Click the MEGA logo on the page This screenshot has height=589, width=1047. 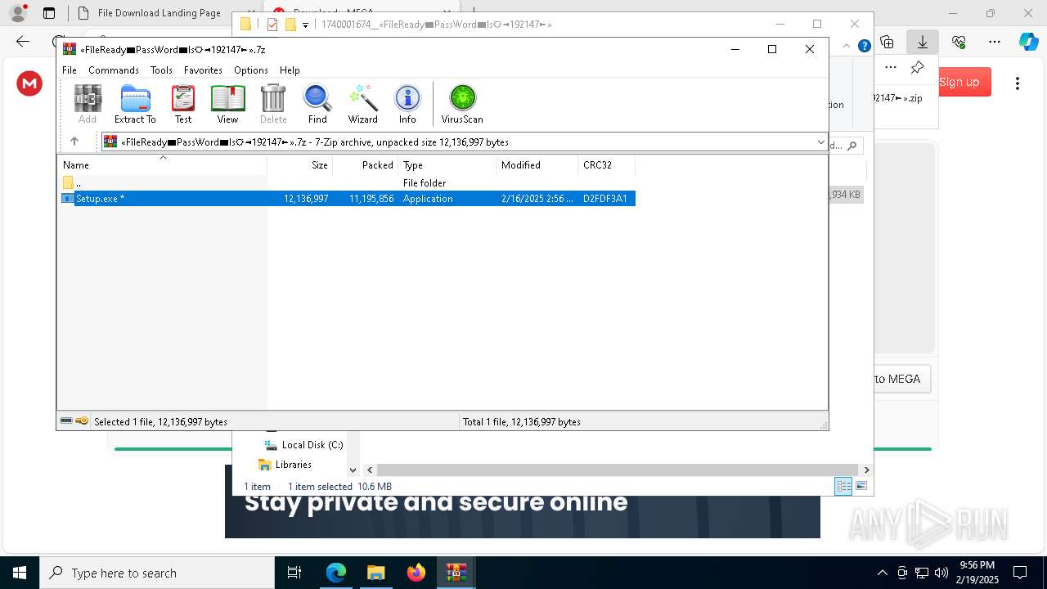pyautogui.click(x=29, y=83)
